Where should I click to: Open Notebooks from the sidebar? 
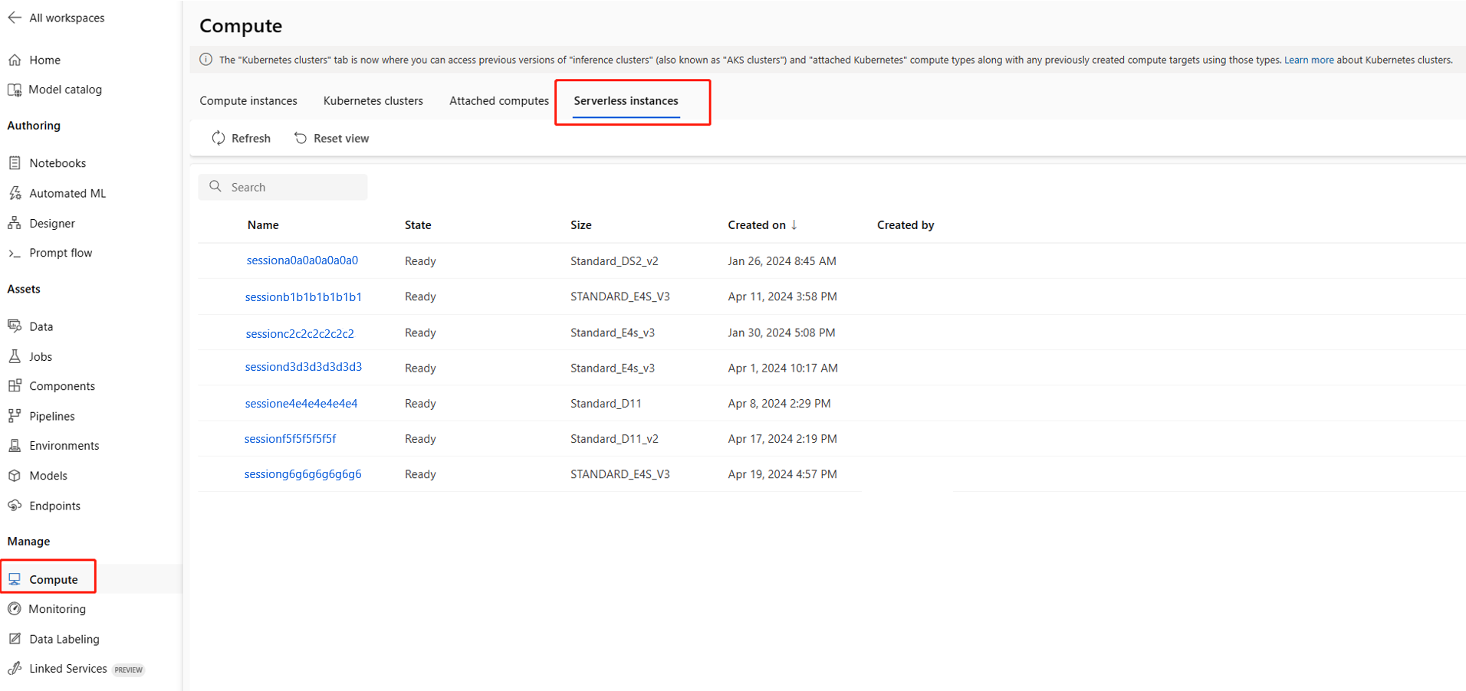pos(58,163)
